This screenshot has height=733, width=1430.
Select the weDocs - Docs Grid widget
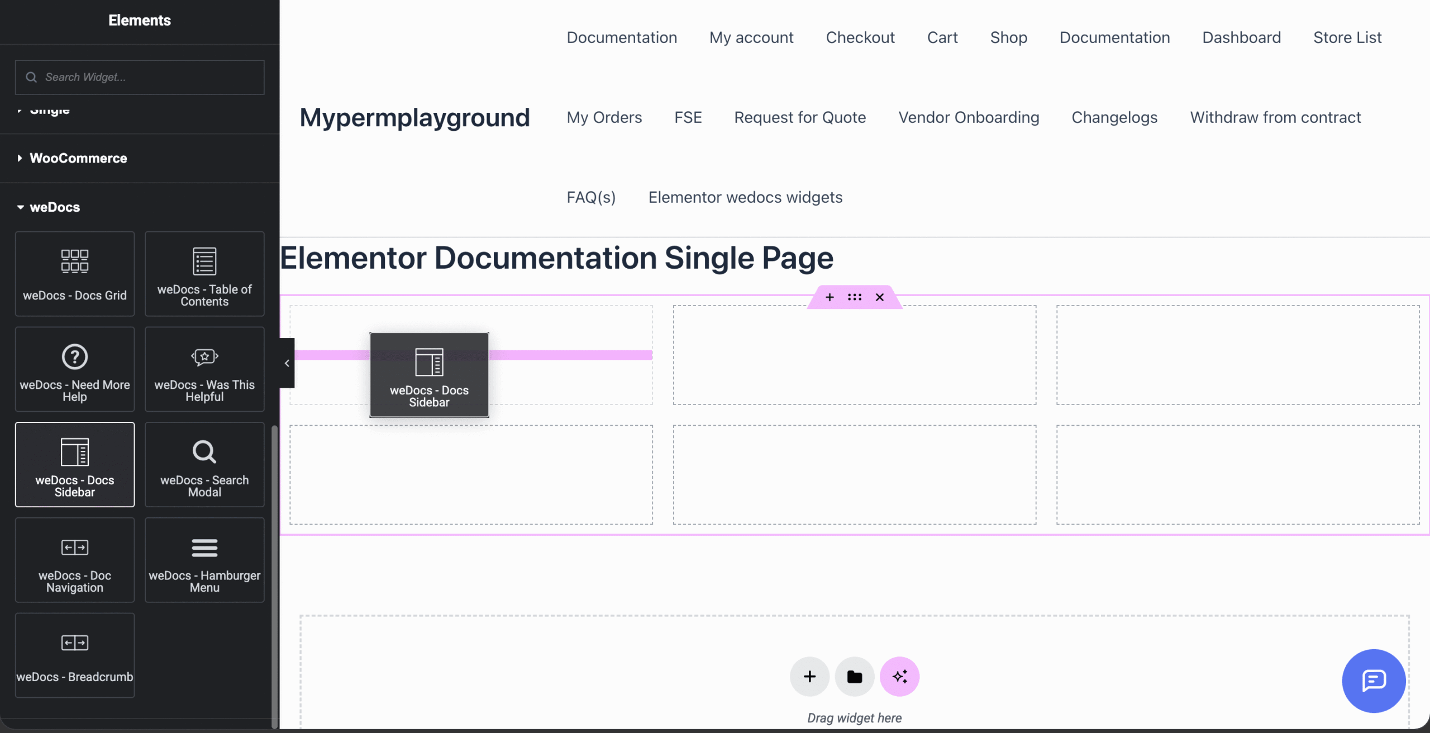pos(75,274)
